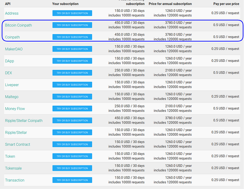This screenshot has width=244, height=189.
Task: Open the Bitcoin Coinpath API link
Action: (18, 25)
